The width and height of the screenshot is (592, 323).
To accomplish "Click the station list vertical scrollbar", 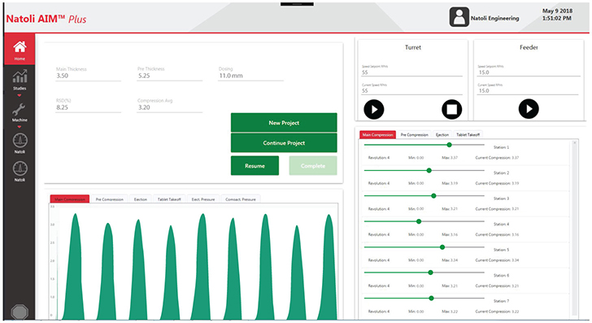I will coord(575,228).
